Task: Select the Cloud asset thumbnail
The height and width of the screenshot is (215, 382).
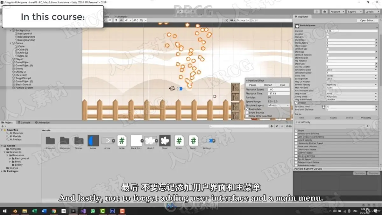Action: 165,140
